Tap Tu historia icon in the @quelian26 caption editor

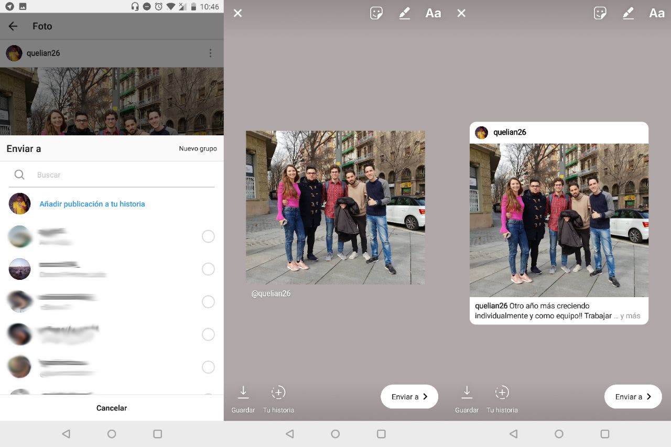pyautogui.click(x=278, y=393)
